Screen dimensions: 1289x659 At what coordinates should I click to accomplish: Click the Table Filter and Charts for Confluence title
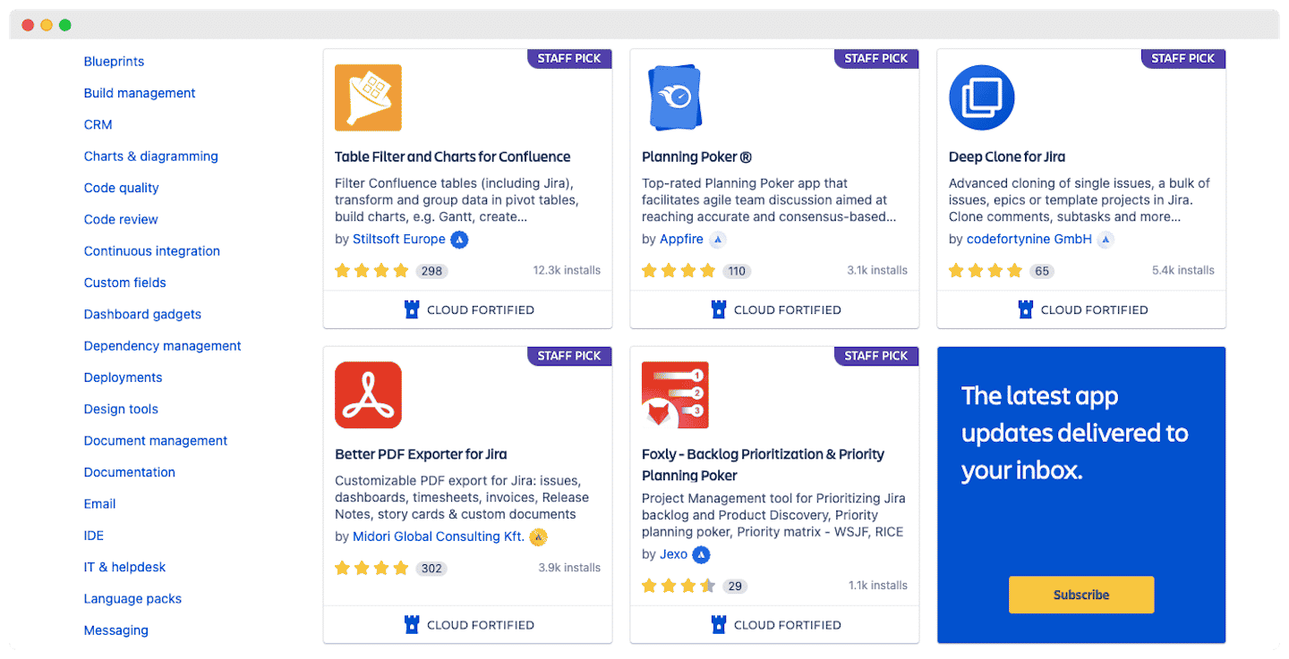(453, 157)
